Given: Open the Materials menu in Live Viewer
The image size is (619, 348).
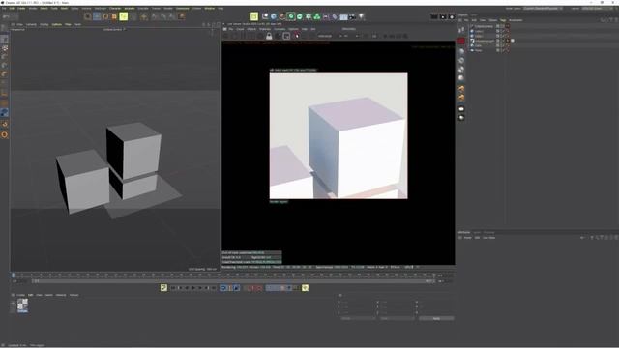Looking at the screenshot, I should point(265,29).
